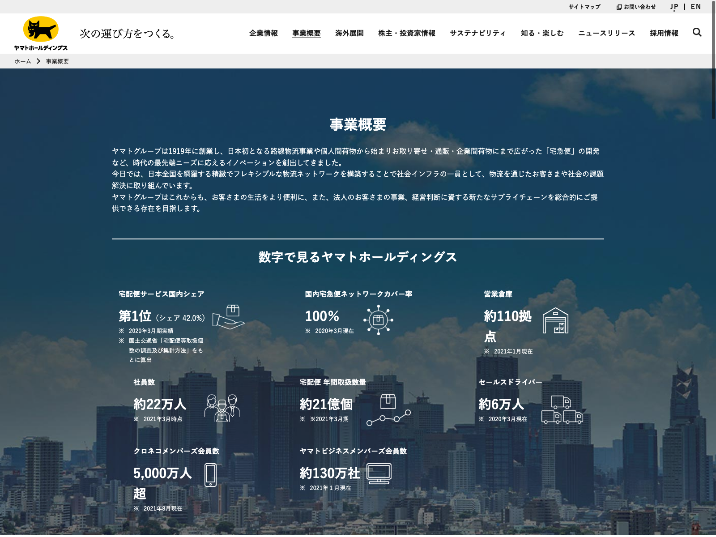Click the ホーム breadcrumb link
The image size is (716, 537).
pos(23,61)
